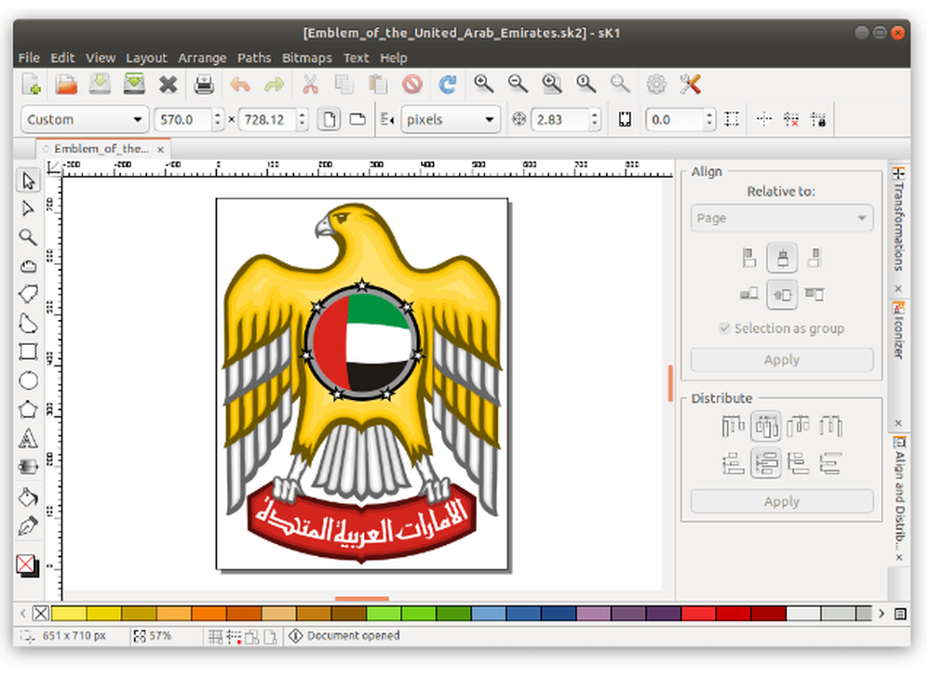Viewport: 931px width, 691px height.
Task: Click the Zoom out magnifier icon
Action: [x=517, y=85]
